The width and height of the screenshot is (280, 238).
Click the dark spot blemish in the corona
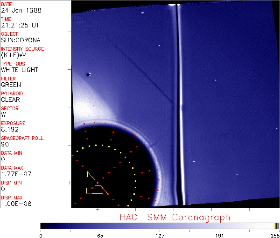pyautogui.click(x=88, y=74)
